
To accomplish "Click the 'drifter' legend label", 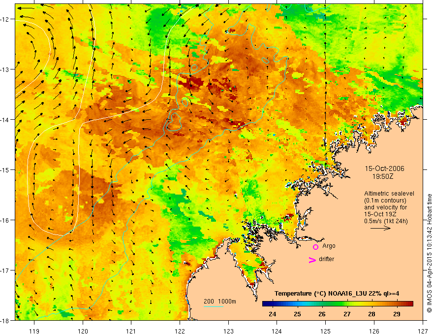I will point(326,259).
